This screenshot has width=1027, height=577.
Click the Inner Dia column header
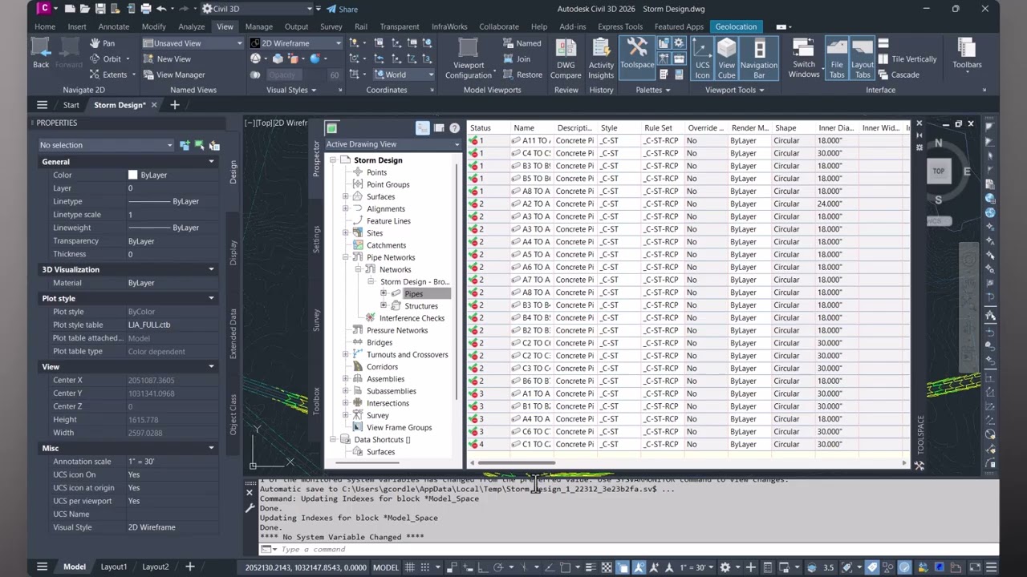tap(836, 127)
